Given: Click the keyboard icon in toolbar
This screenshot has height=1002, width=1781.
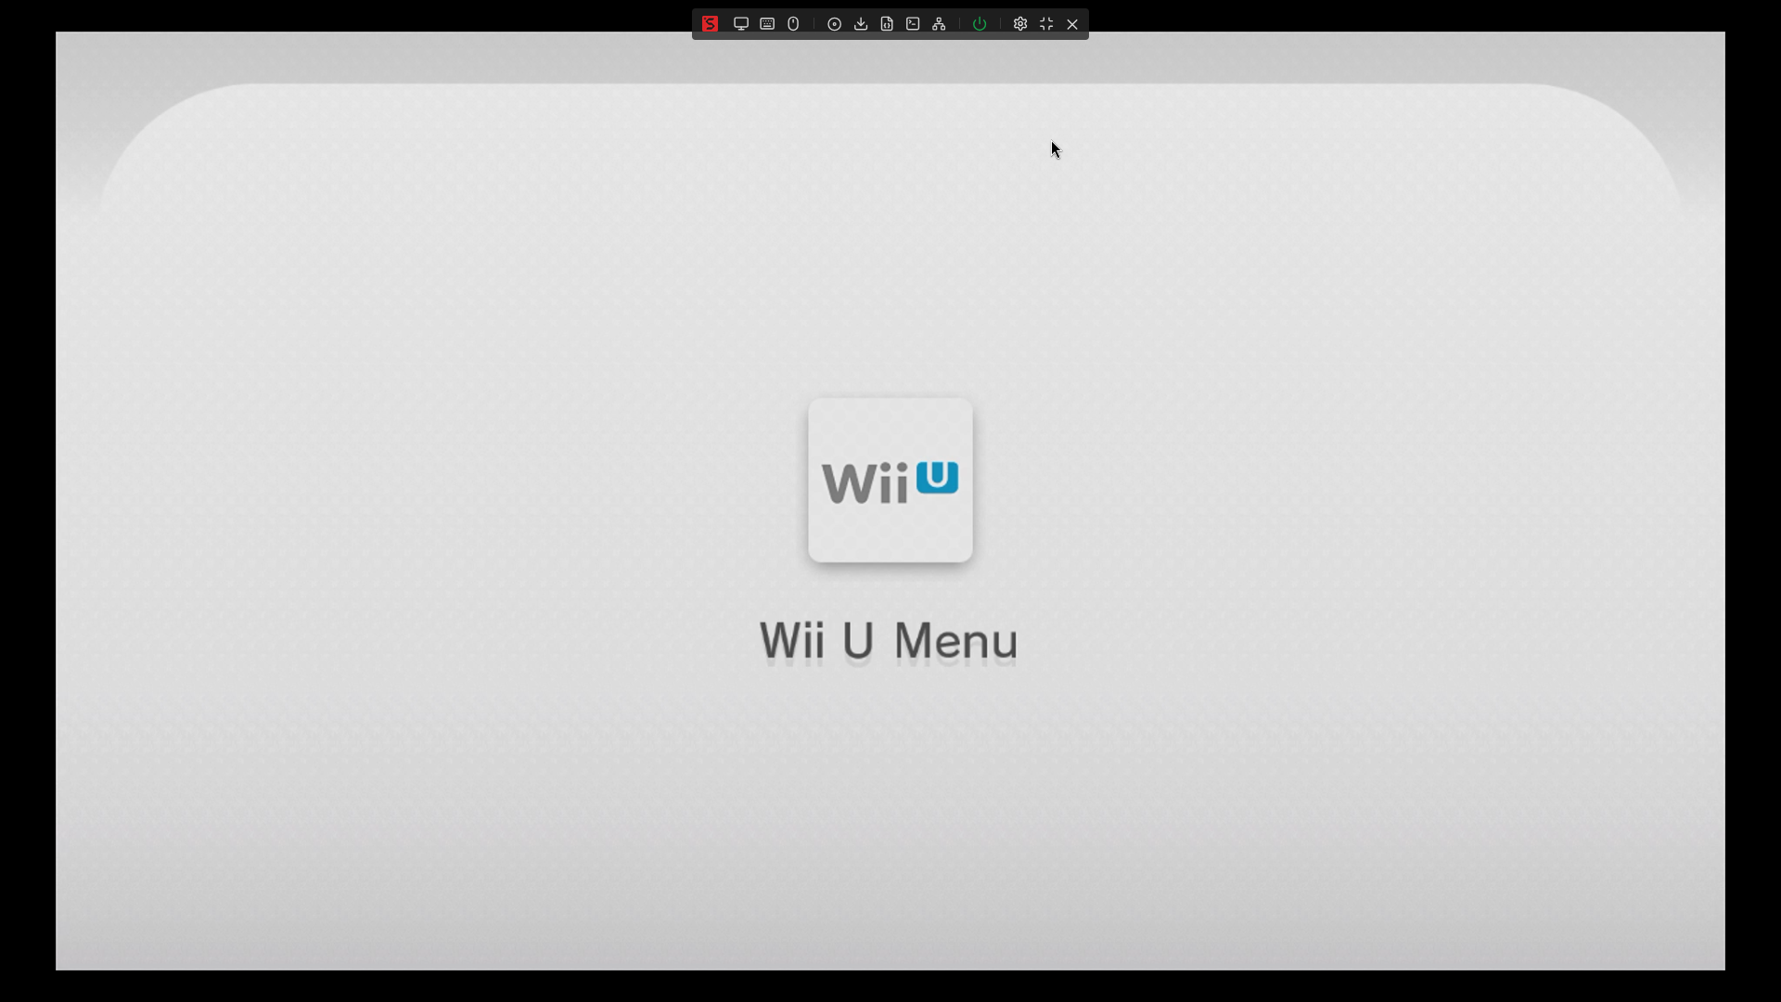Looking at the screenshot, I should click(x=767, y=24).
